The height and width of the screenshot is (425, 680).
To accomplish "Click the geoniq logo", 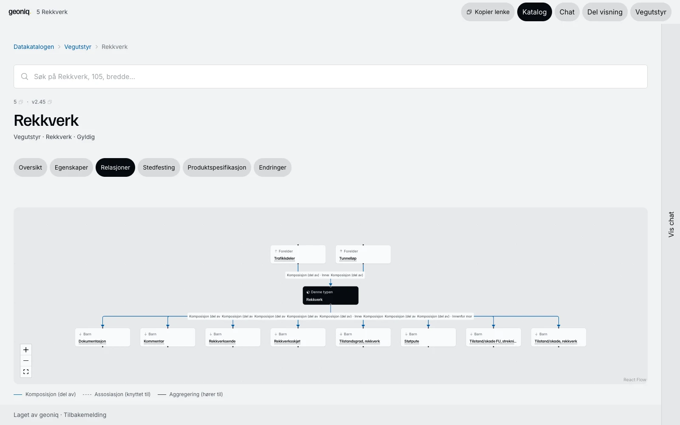I will [20, 12].
